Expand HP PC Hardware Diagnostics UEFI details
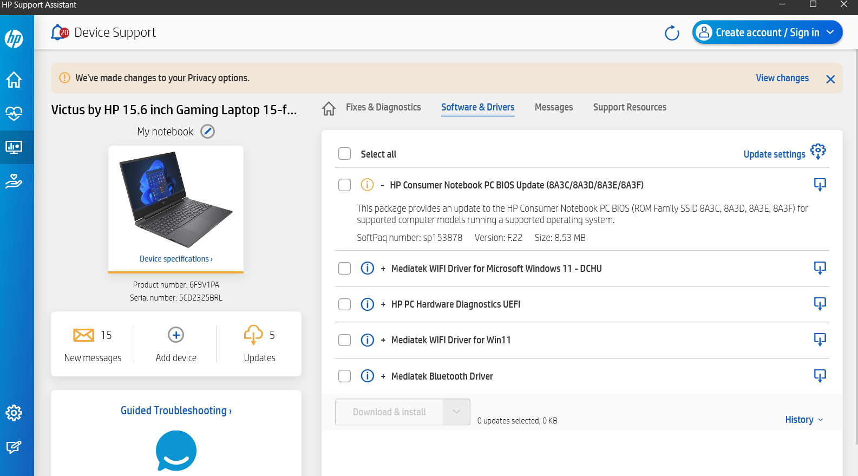This screenshot has width=858, height=476. tap(383, 304)
